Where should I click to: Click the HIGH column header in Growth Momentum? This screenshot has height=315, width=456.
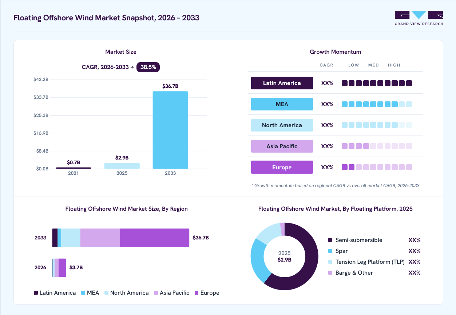coord(394,65)
